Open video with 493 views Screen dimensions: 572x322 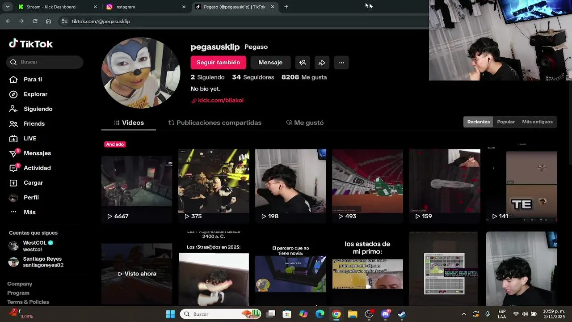click(367, 182)
